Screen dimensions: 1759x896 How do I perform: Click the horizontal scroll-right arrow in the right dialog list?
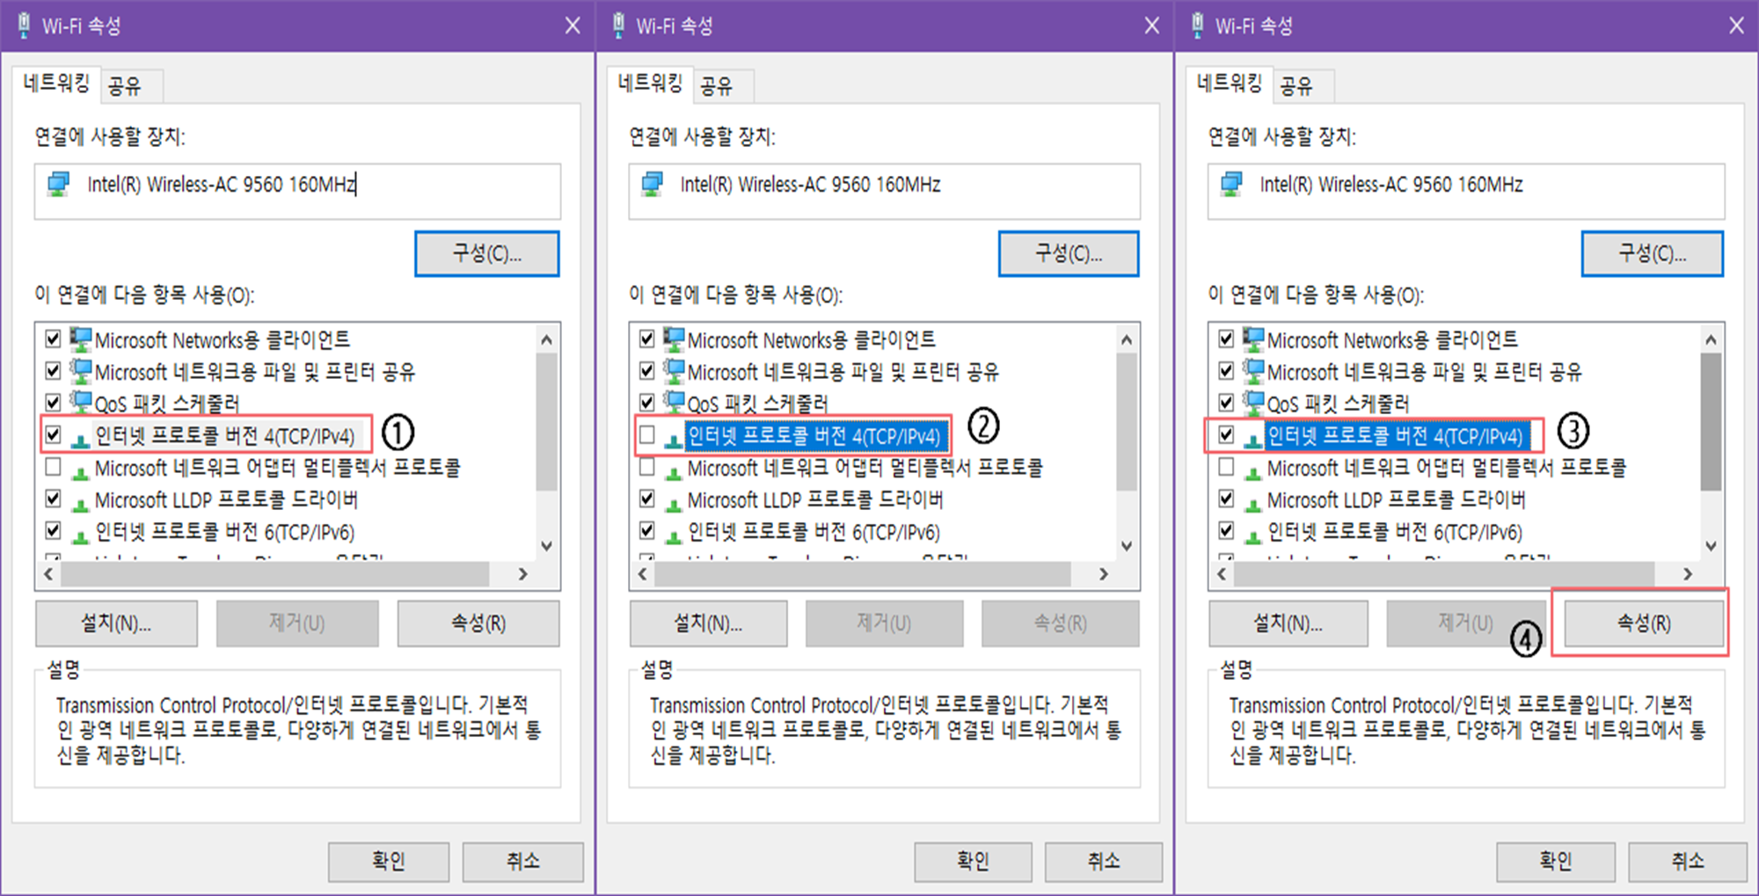(1687, 574)
